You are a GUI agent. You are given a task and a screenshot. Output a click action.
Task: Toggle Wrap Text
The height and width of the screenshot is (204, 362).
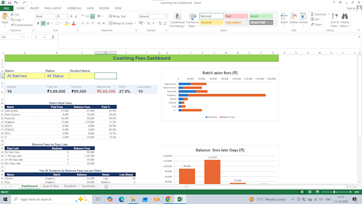(117, 17)
